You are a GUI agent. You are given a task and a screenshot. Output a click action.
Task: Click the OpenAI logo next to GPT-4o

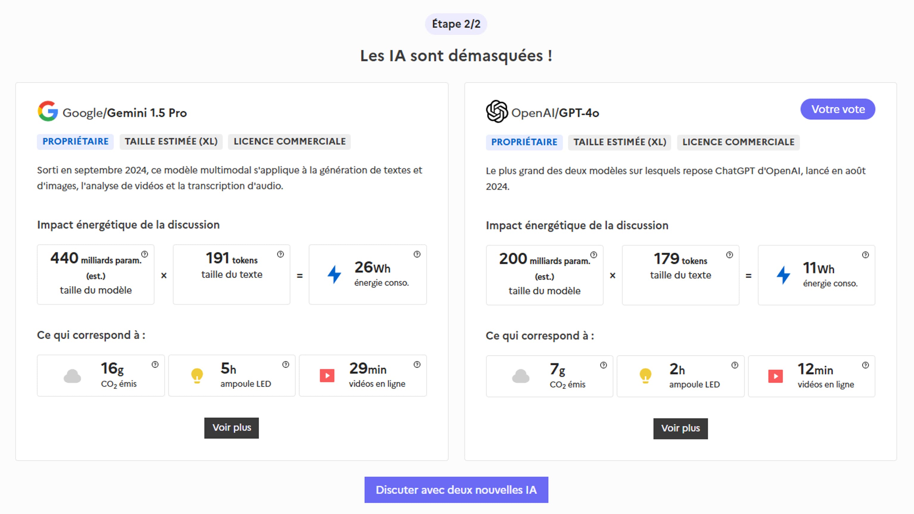pos(497,112)
